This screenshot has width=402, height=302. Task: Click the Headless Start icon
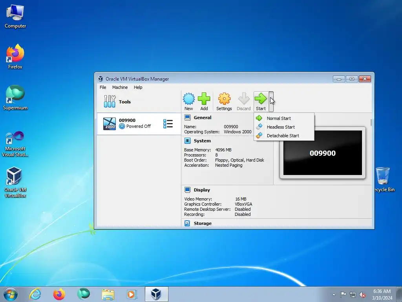(259, 127)
